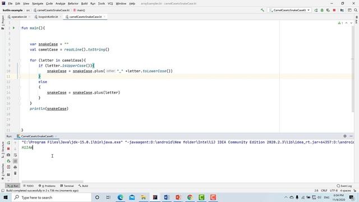Viewport: 359px width, 202px height.
Task: Click the Build project hammer icon
Action: click(x=263, y=10)
